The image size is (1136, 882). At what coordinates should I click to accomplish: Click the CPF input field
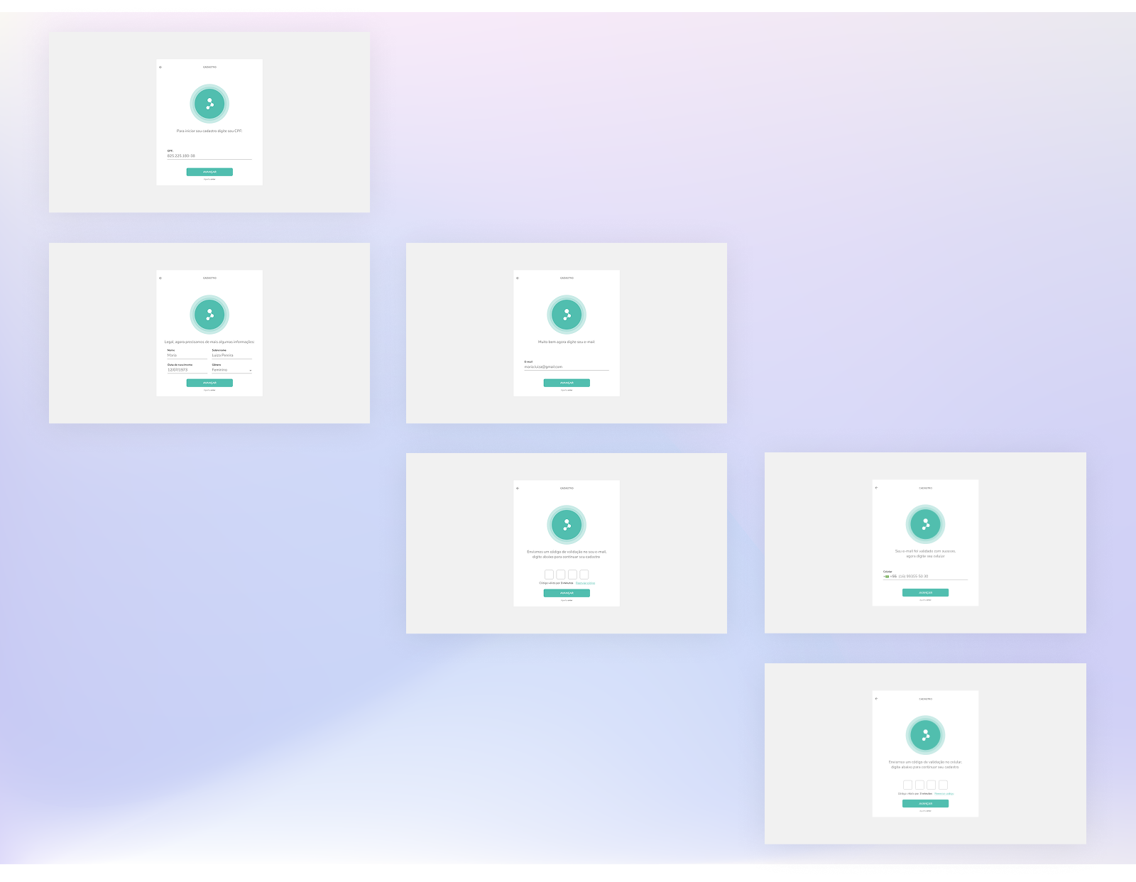[x=209, y=156]
